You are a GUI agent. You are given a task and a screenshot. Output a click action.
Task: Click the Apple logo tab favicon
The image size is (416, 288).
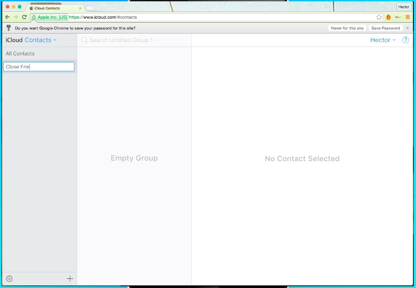pos(31,8)
